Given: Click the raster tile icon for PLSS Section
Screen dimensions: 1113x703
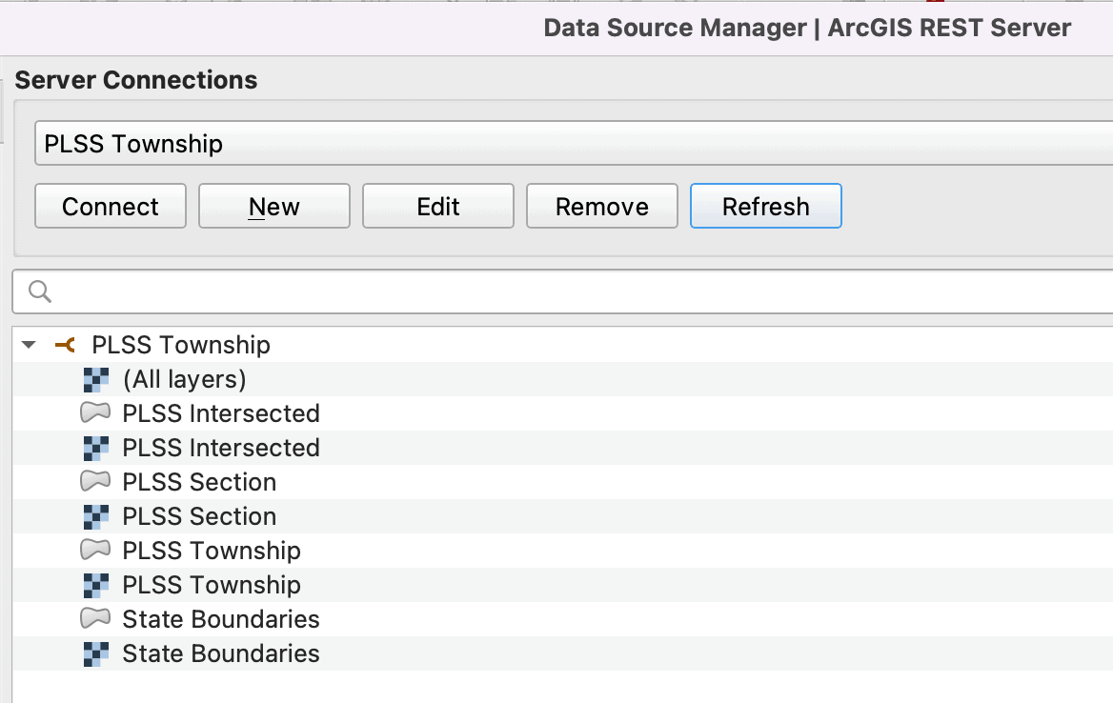Looking at the screenshot, I should pos(95,516).
